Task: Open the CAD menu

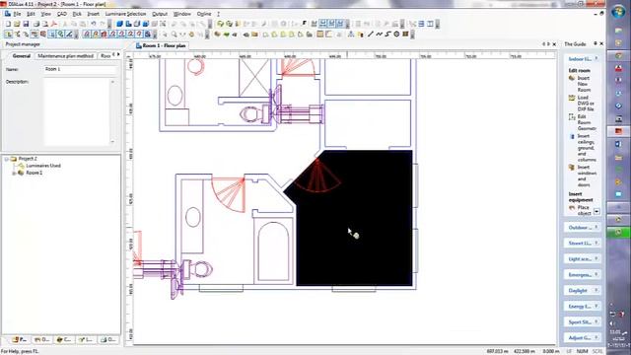Action: (x=61, y=14)
